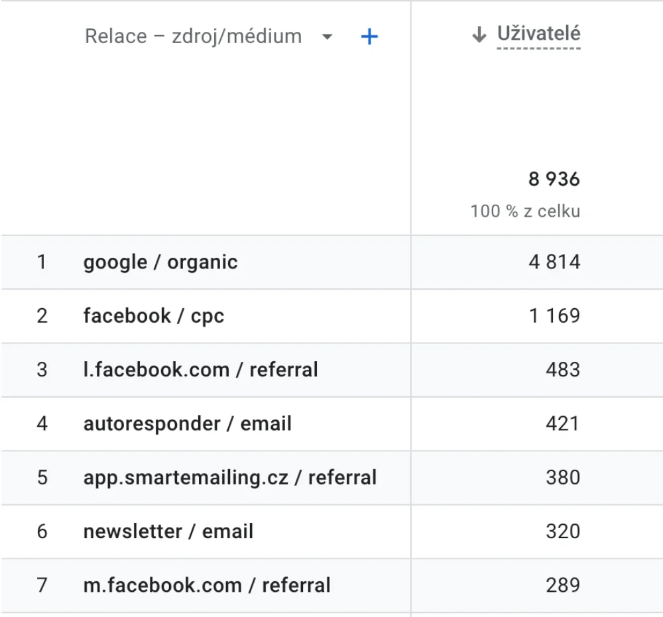Click the blue plus add-dimension icon
663x617 pixels.
[369, 36]
